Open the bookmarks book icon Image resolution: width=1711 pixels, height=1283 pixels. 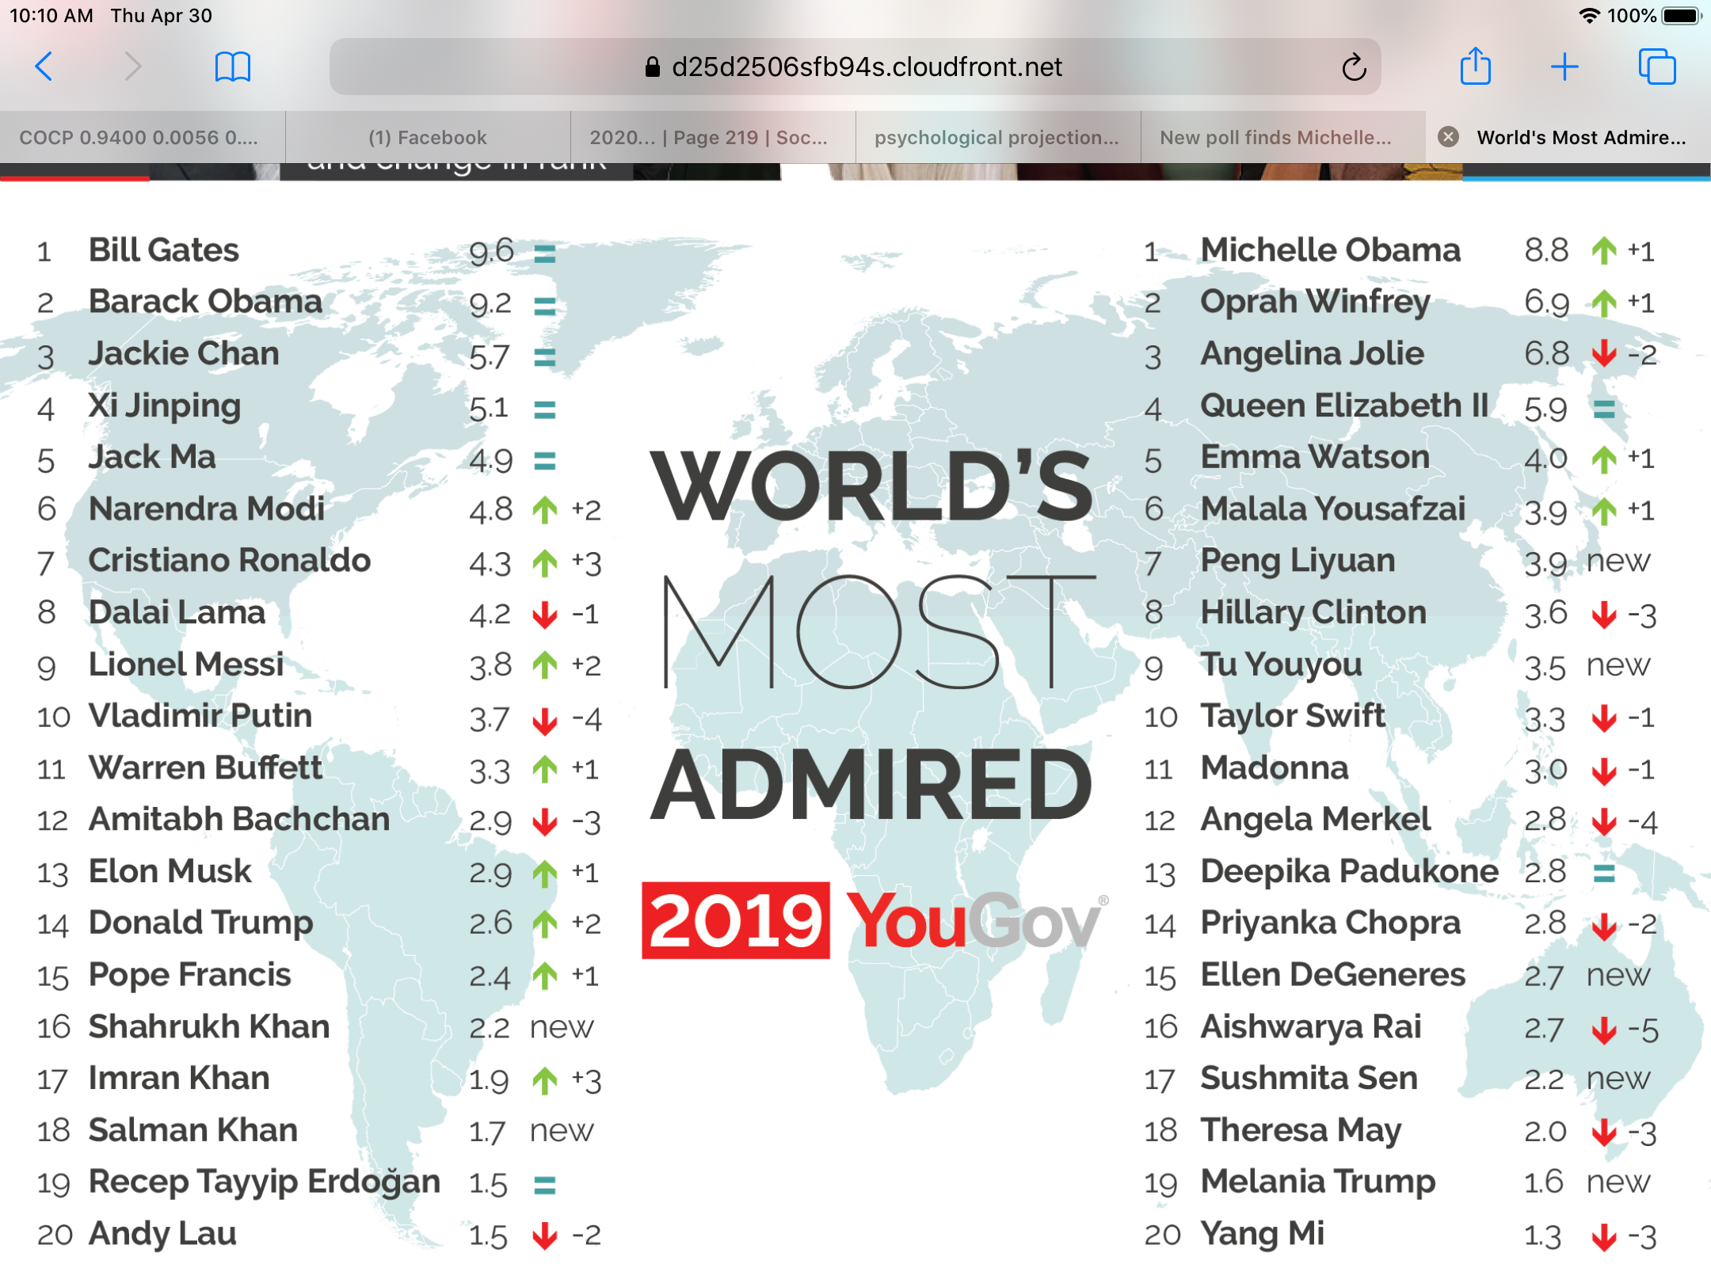pos(233,67)
